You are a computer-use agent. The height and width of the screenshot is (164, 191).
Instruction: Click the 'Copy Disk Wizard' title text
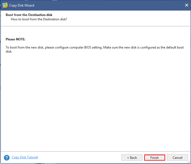click(x=22, y=5)
